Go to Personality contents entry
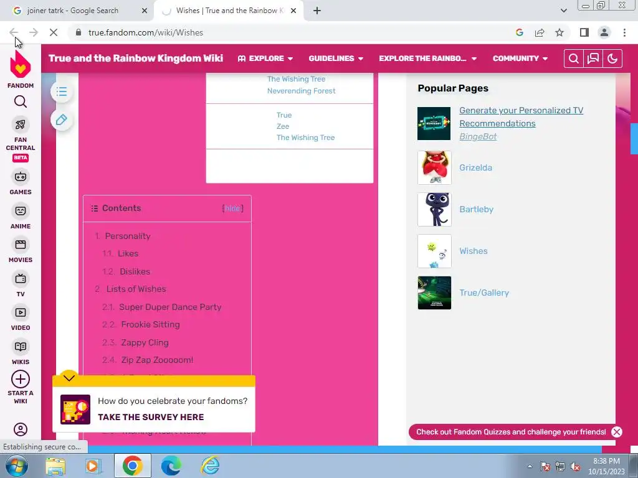 (x=128, y=236)
